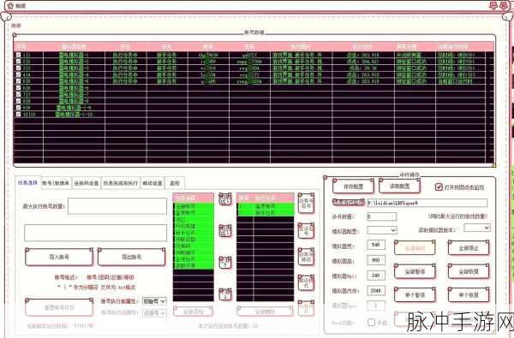Click the fourth button right of execution list

[x=306, y=282]
